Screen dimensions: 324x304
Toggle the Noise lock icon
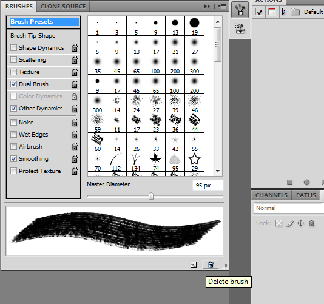pos(75,123)
